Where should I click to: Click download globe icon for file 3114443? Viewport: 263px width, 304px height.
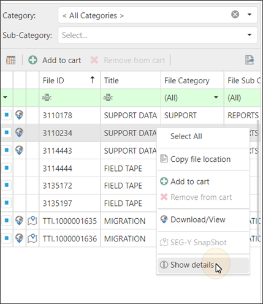(20, 150)
